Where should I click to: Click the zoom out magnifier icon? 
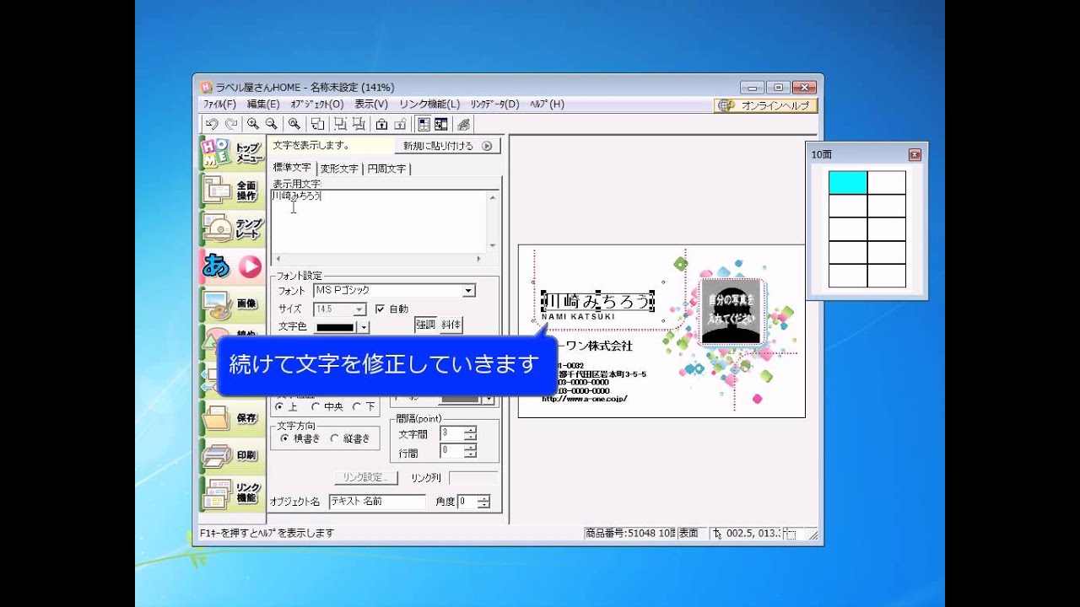pyautogui.click(x=272, y=124)
